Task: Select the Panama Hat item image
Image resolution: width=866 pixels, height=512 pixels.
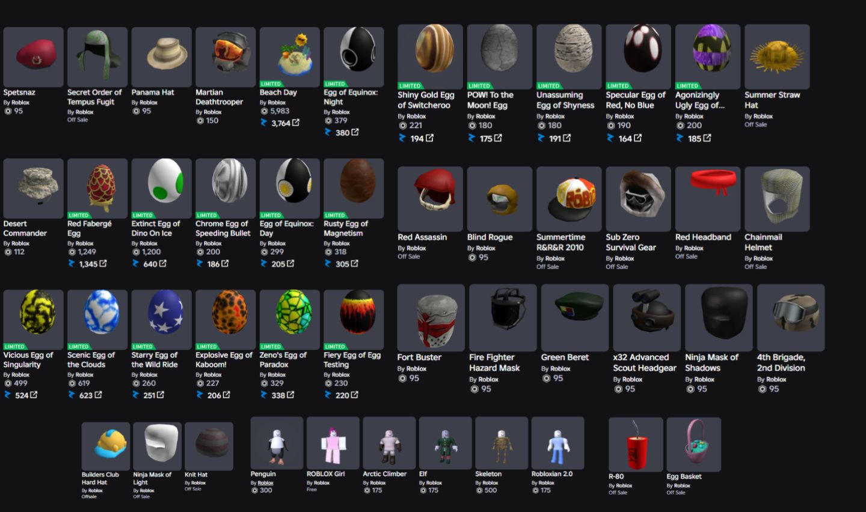Action: point(162,57)
